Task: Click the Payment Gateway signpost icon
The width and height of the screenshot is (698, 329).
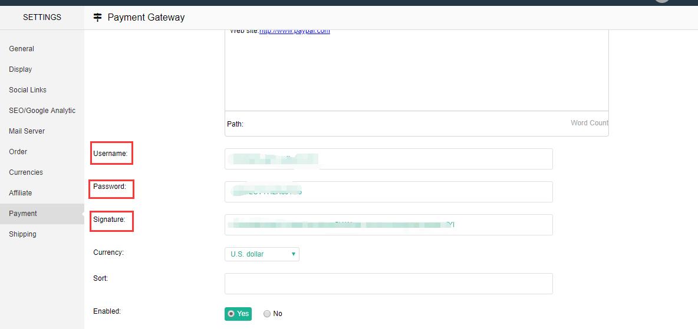Action: point(98,18)
